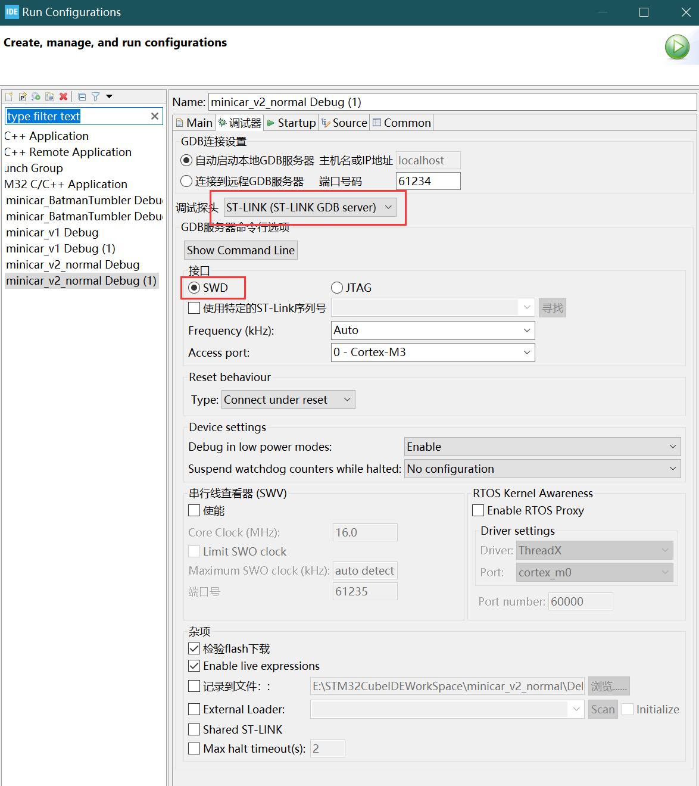Switch to the Common tab

pyautogui.click(x=401, y=123)
